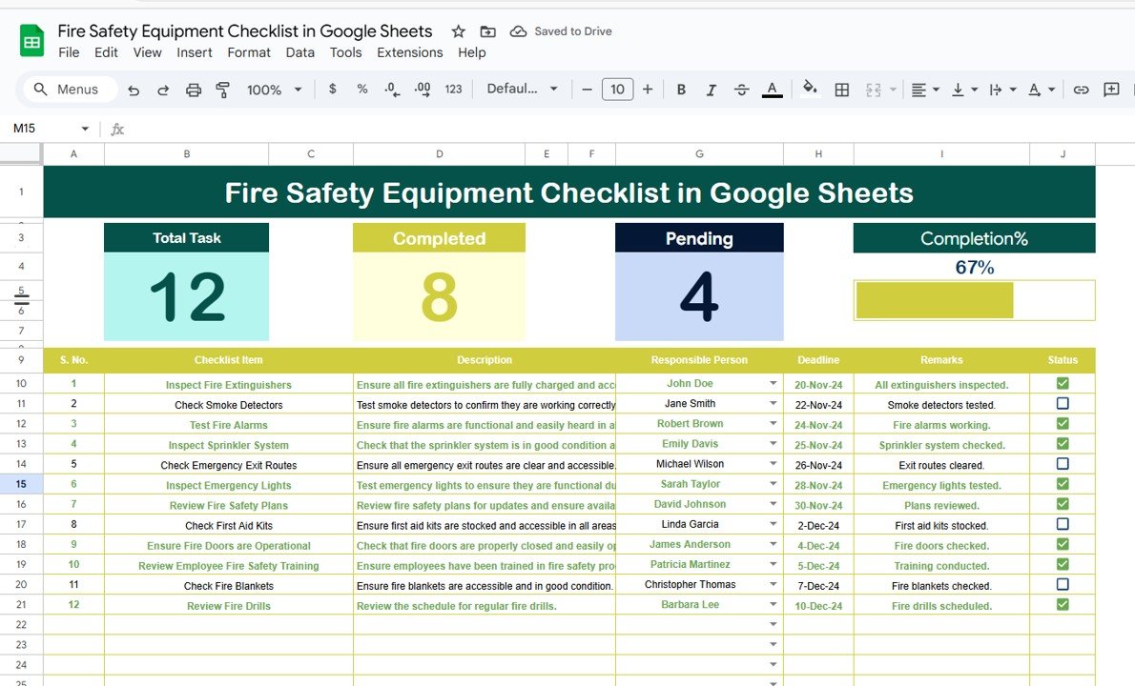Open the 100% zoom dropdown
The height and width of the screenshot is (686, 1135).
coord(275,90)
